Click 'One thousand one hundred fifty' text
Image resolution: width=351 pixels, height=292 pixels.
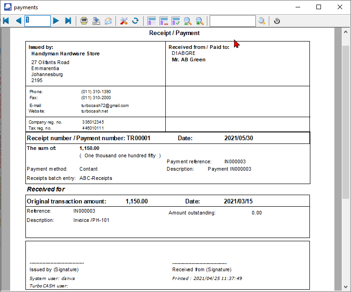(x=120, y=155)
